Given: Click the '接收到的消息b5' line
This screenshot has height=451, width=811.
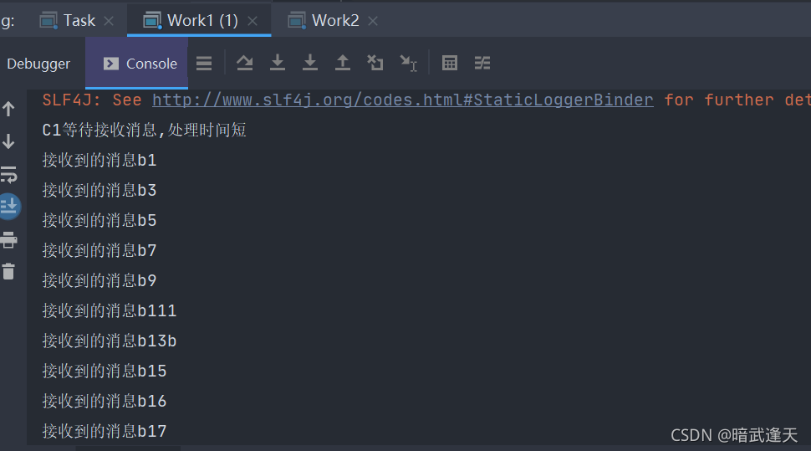Looking at the screenshot, I should [99, 220].
